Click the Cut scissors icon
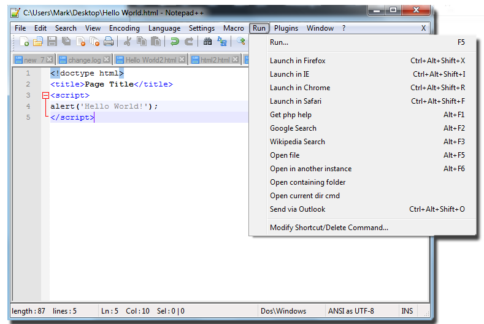This screenshot has width=484, height=324. [x=127, y=41]
